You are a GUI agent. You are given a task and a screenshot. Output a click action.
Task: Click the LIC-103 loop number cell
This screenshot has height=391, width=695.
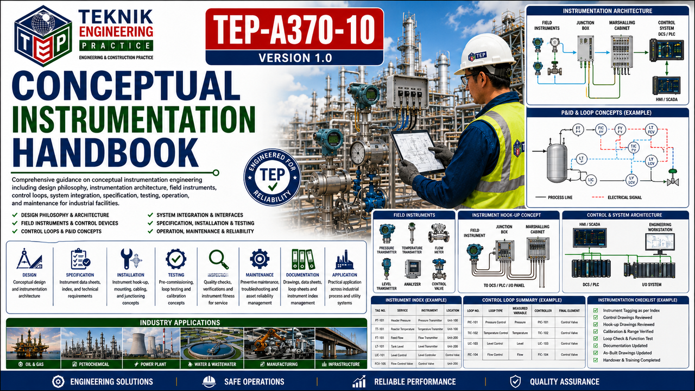[x=473, y=343]
